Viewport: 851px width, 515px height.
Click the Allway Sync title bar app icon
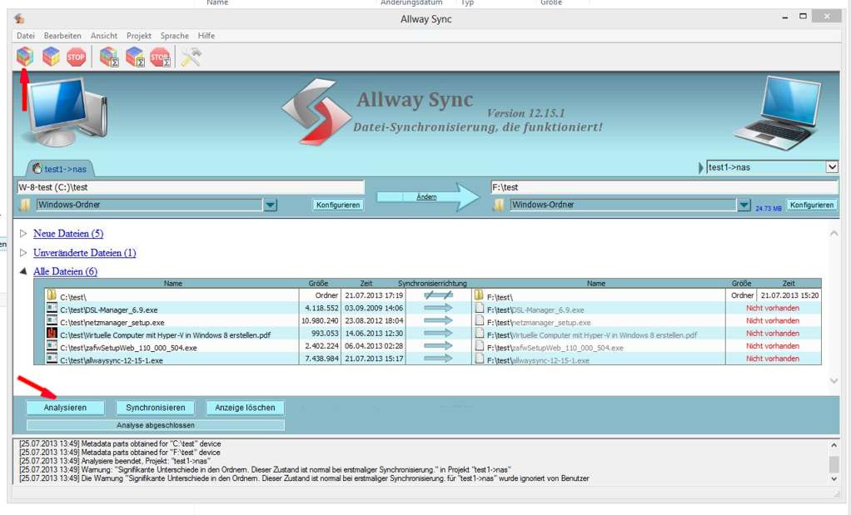tap(19, 19)
